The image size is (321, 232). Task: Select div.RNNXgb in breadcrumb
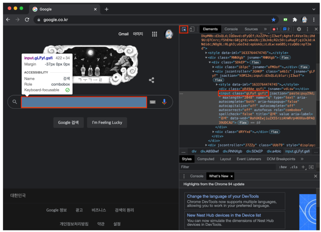[x=233, y=151]
